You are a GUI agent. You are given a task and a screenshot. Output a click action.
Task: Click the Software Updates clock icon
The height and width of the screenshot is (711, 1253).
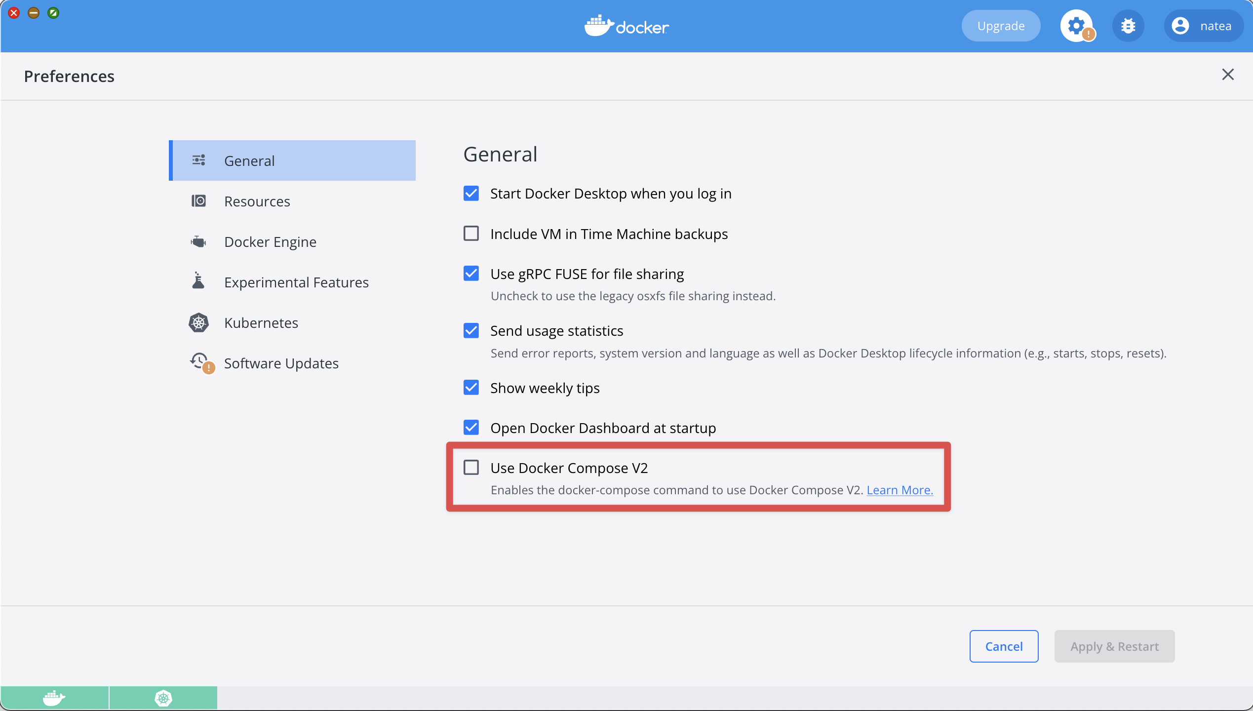[x=200, y=362]
